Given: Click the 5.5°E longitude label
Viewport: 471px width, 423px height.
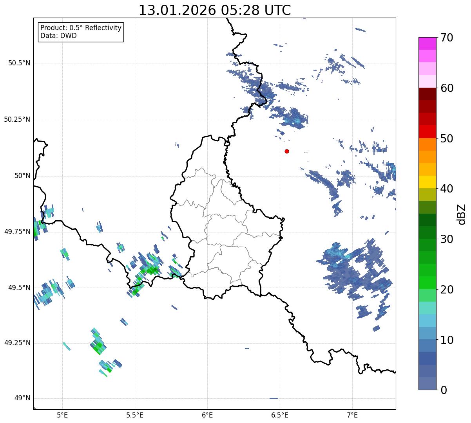Looking at the screenshot, I should 135,415.
